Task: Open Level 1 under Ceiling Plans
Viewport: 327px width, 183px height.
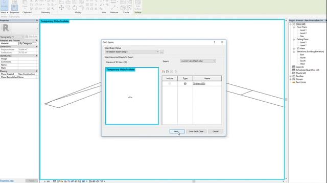Action: tap(303, 42)
